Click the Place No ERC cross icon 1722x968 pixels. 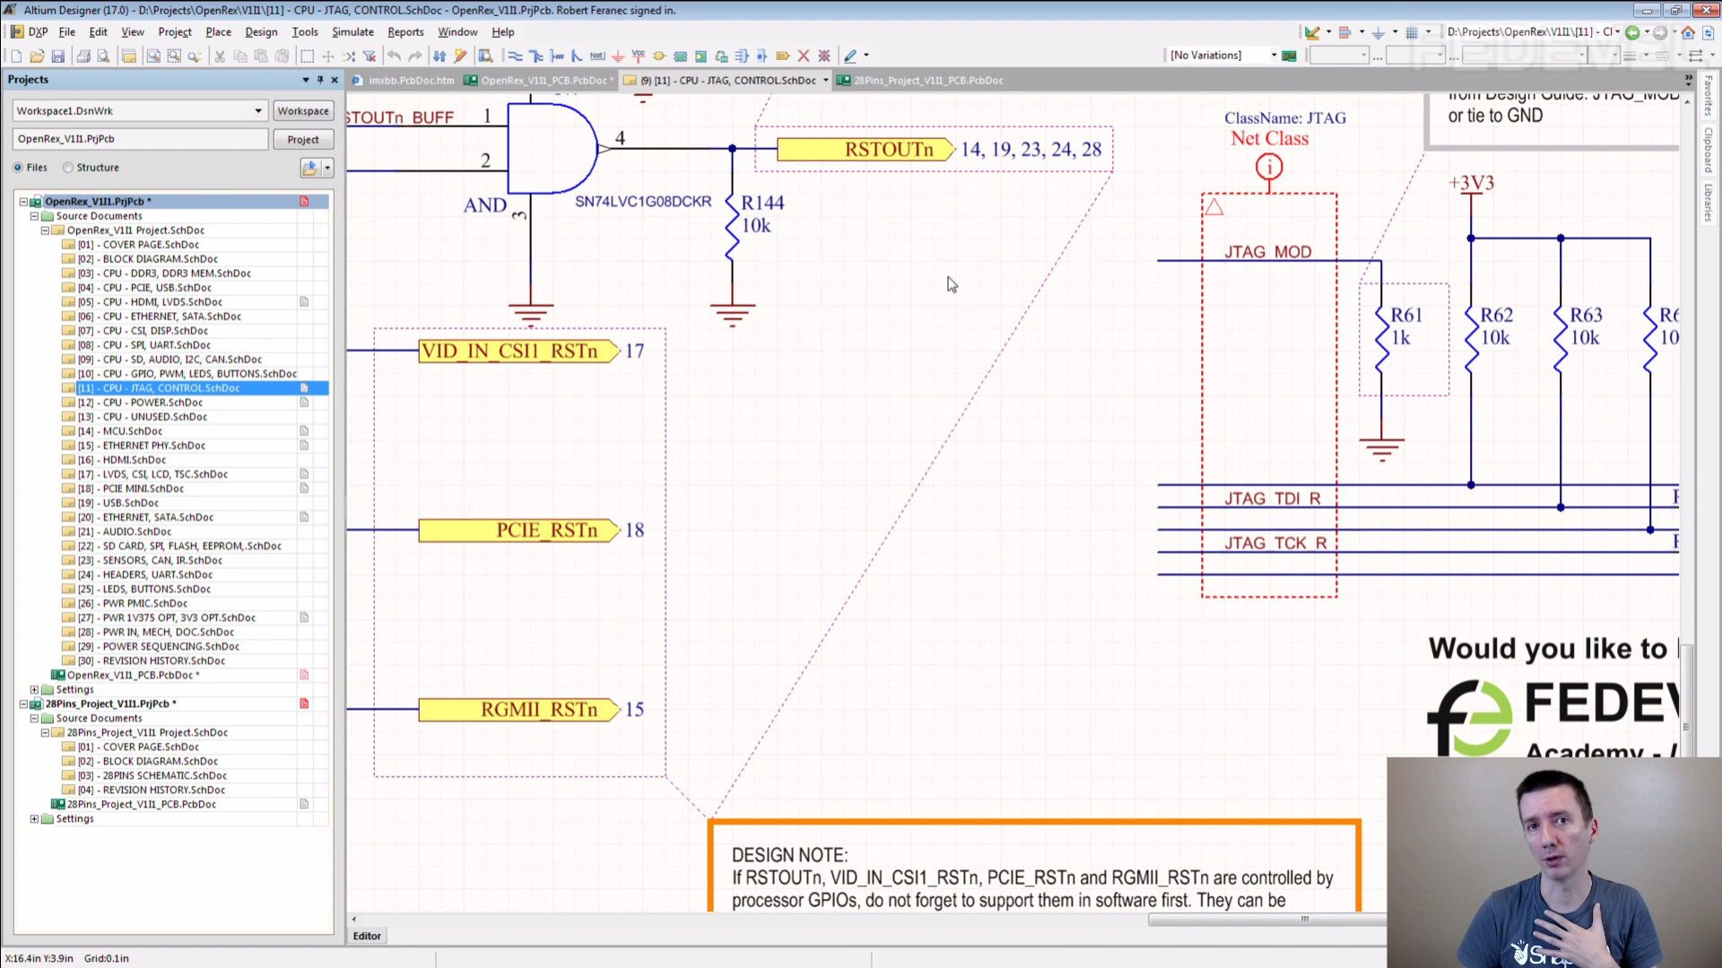point(804,56)
